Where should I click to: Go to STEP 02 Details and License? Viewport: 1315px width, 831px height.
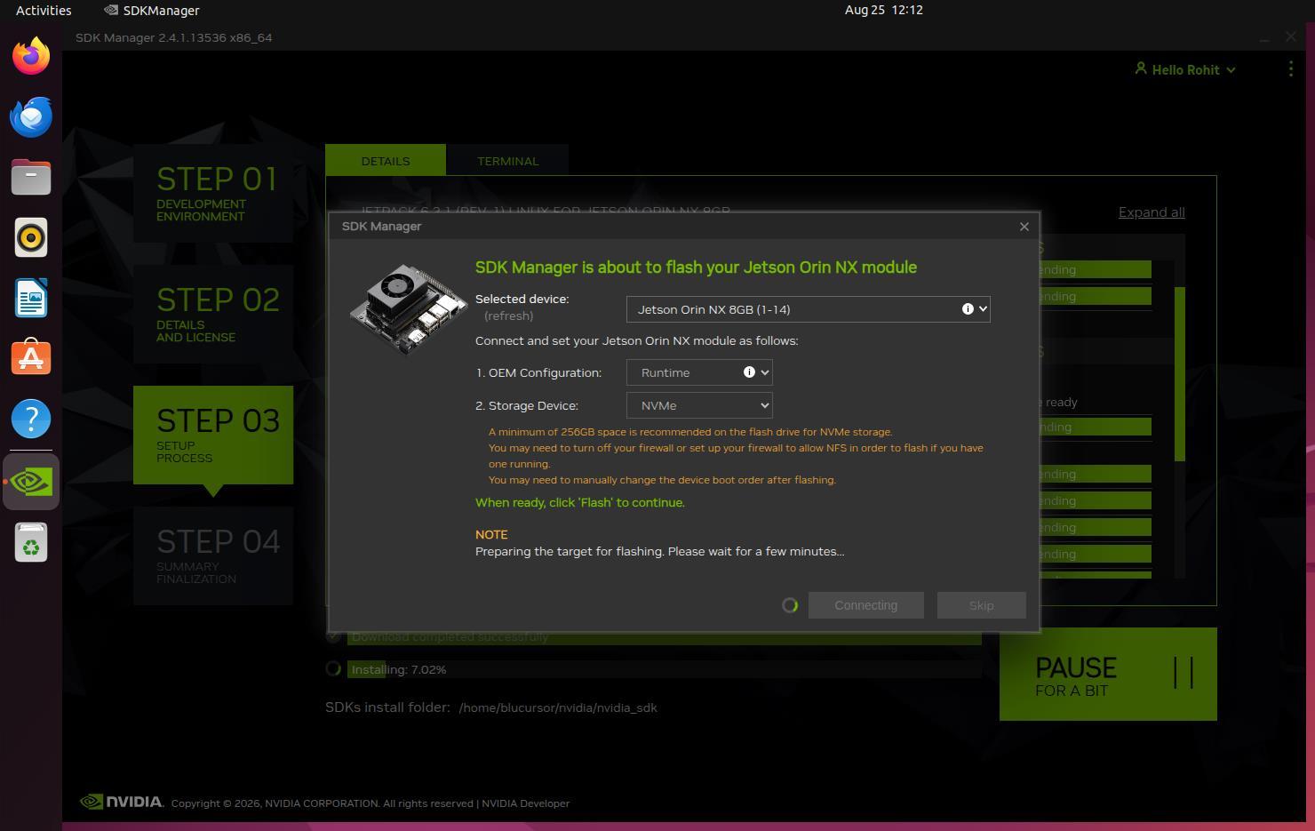coord(213,314)
